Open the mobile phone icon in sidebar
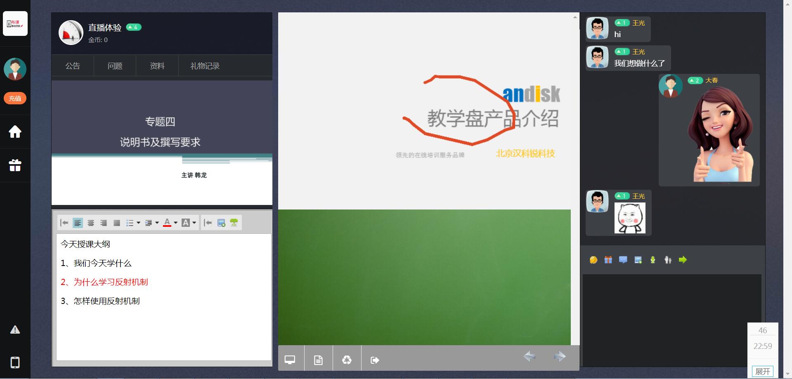 [x=15, y=363]
